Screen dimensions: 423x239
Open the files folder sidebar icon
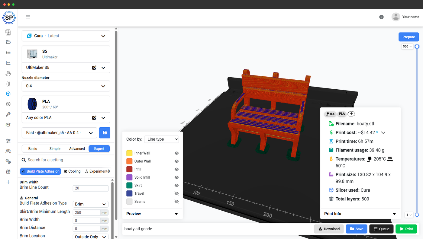pos(8,42)
